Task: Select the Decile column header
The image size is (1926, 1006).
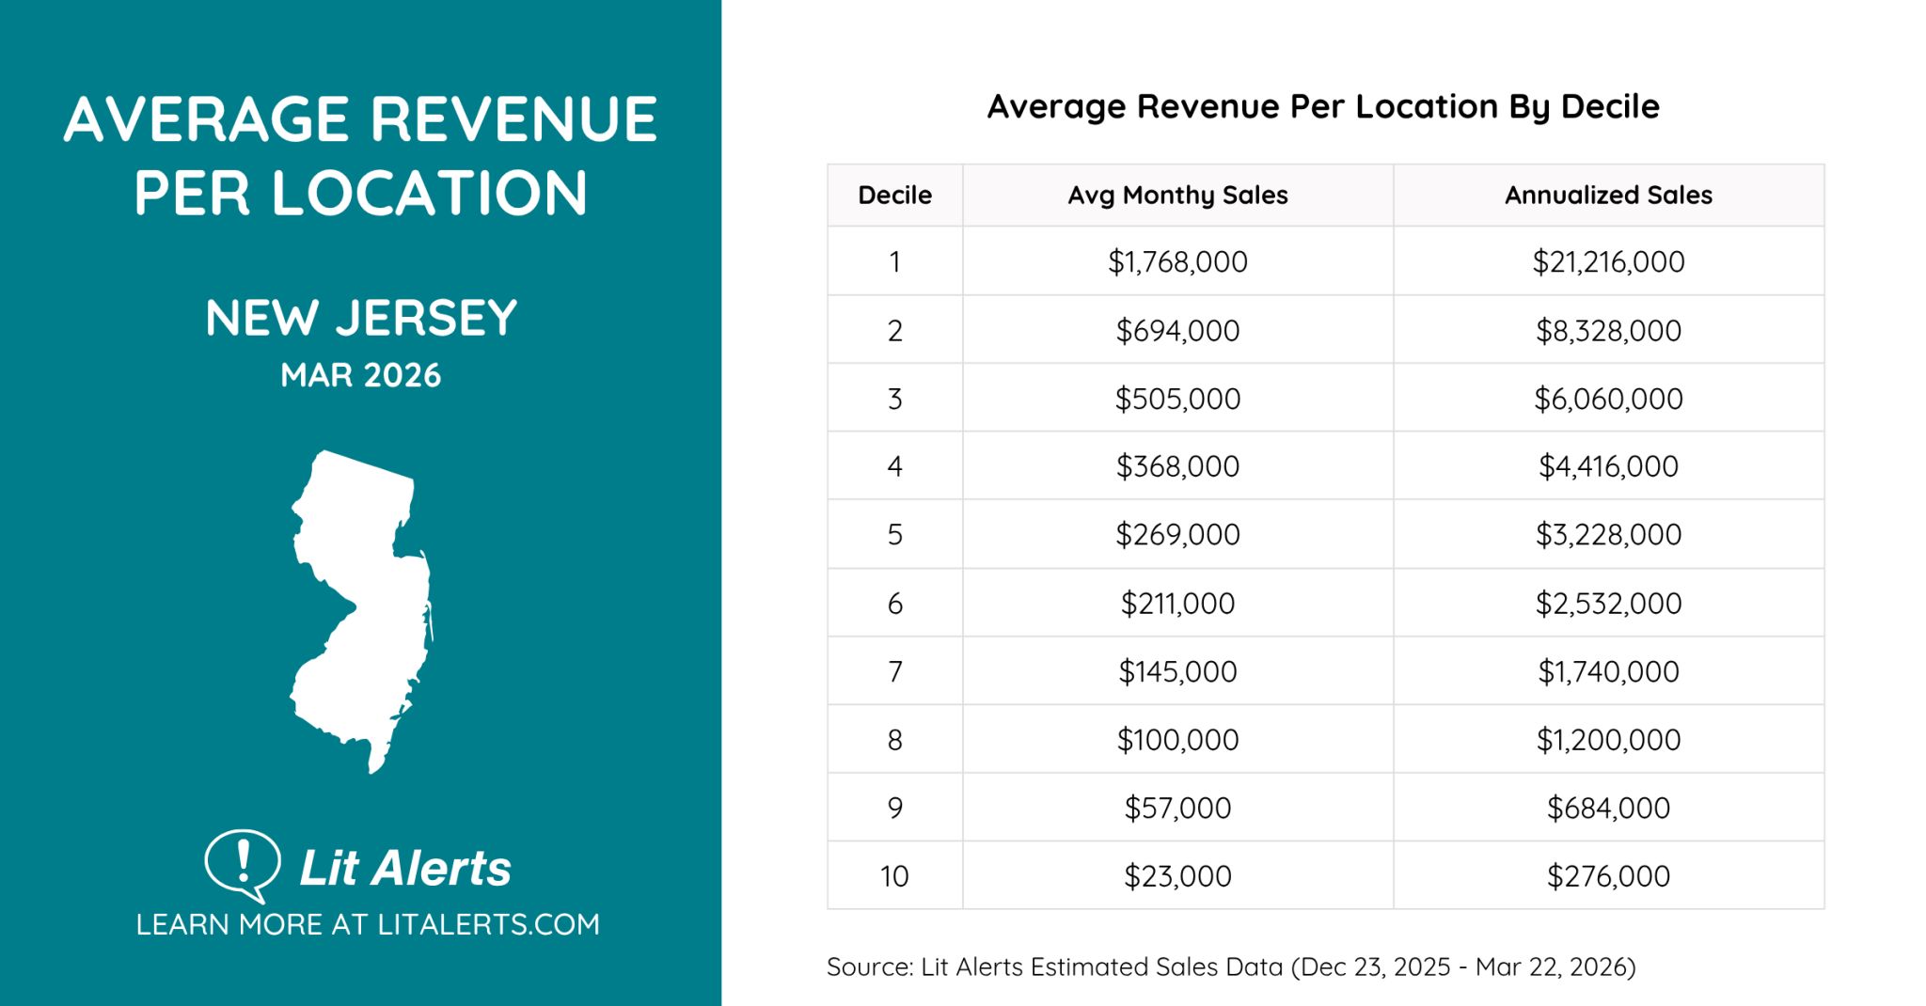Action: tap(893, 195)
